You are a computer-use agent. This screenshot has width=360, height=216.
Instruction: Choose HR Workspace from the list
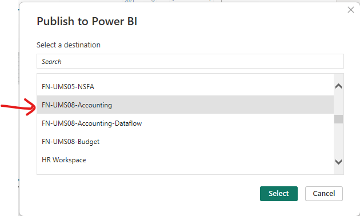(x=185, y=160)
